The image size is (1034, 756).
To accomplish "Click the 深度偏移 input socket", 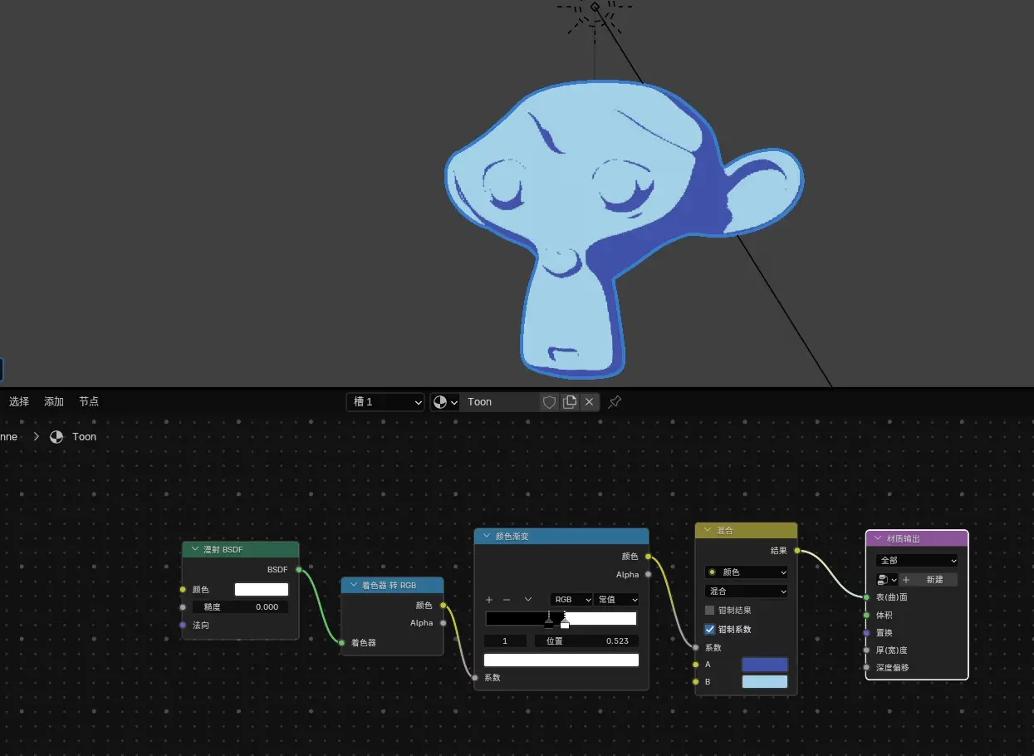I will point(866,667).
